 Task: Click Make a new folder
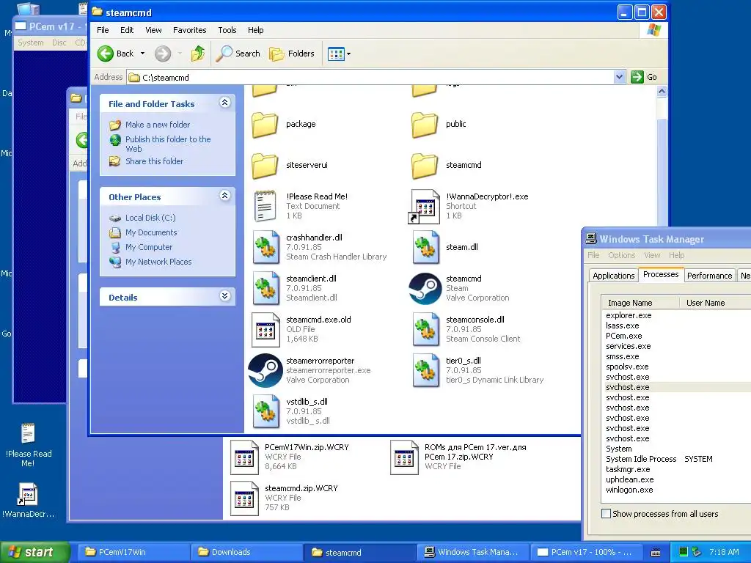point(158,125)
